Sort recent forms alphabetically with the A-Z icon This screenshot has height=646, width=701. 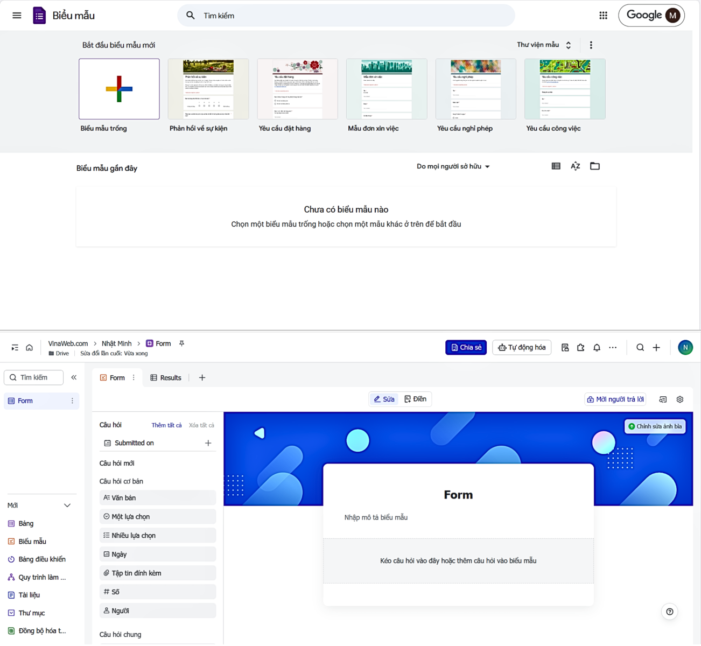pos(575,166)
